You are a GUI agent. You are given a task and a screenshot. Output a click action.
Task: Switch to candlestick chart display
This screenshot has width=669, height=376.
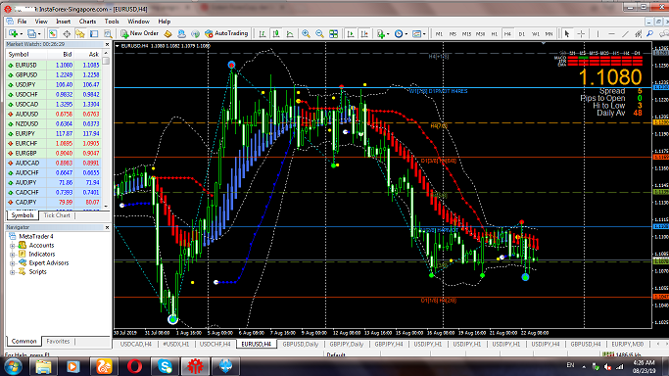pos(276,33)
